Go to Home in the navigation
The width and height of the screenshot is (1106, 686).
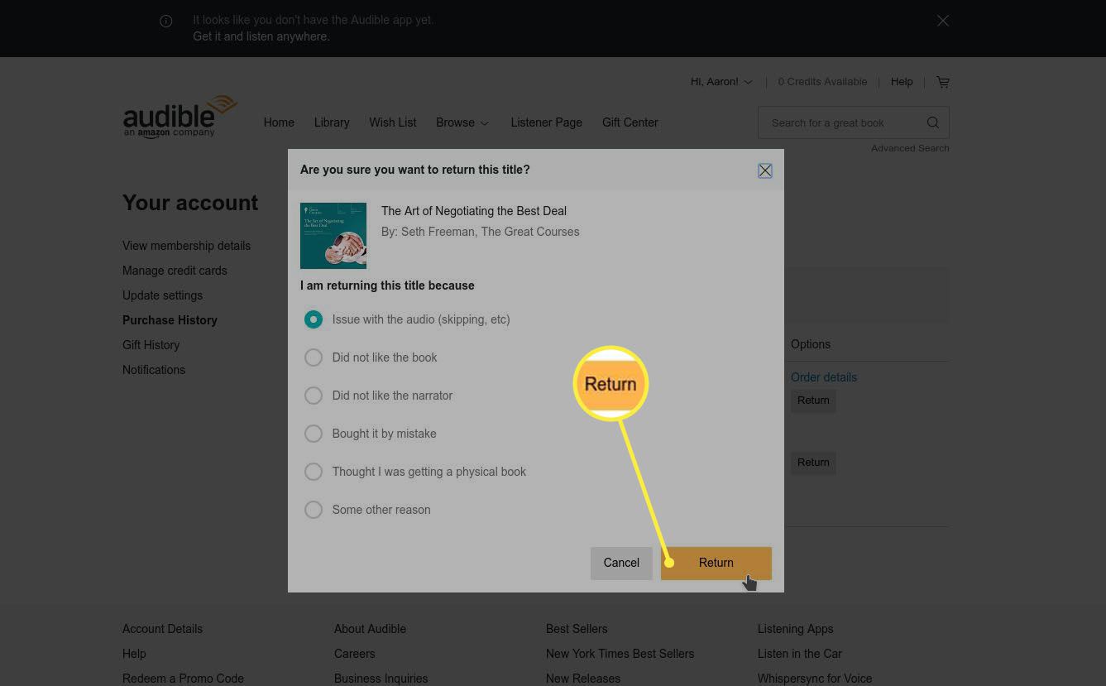pyautogui.click(x=279, y=122)
